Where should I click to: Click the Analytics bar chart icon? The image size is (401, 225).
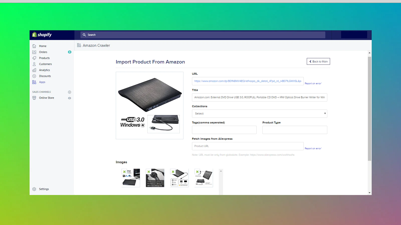pos(34,70)
